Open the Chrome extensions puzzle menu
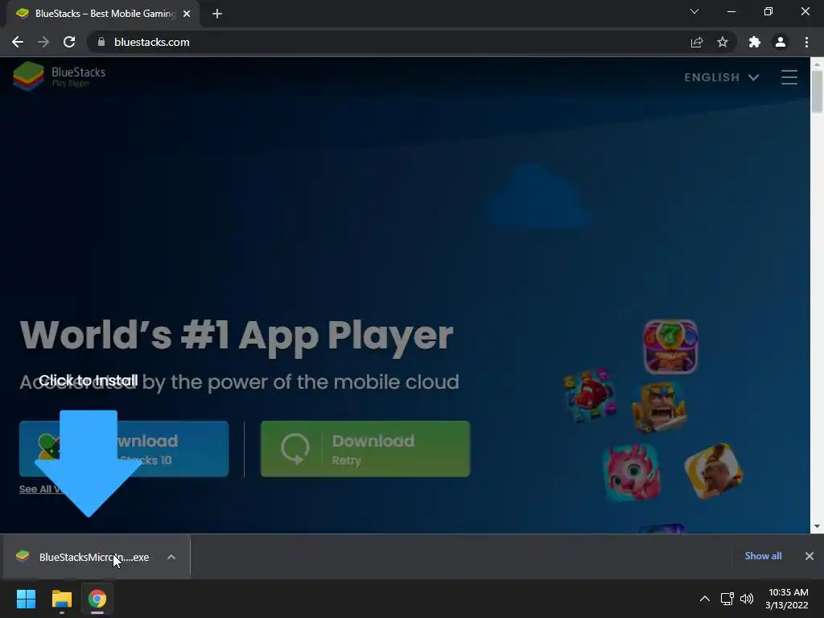The image size is (824, 618). pos(755,42)
